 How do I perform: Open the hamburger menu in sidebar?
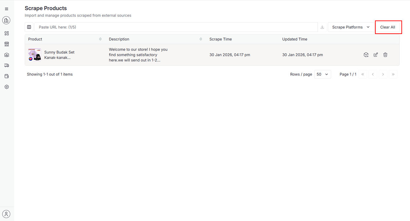[x=7, y=9]
